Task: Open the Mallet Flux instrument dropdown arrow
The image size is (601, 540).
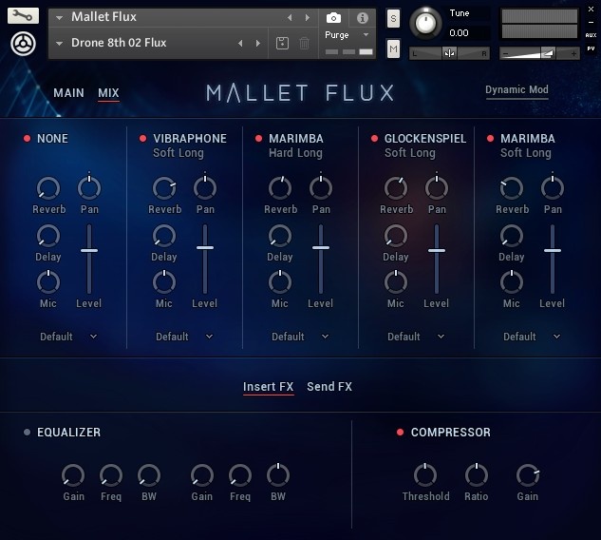Action: coord(59,18)
